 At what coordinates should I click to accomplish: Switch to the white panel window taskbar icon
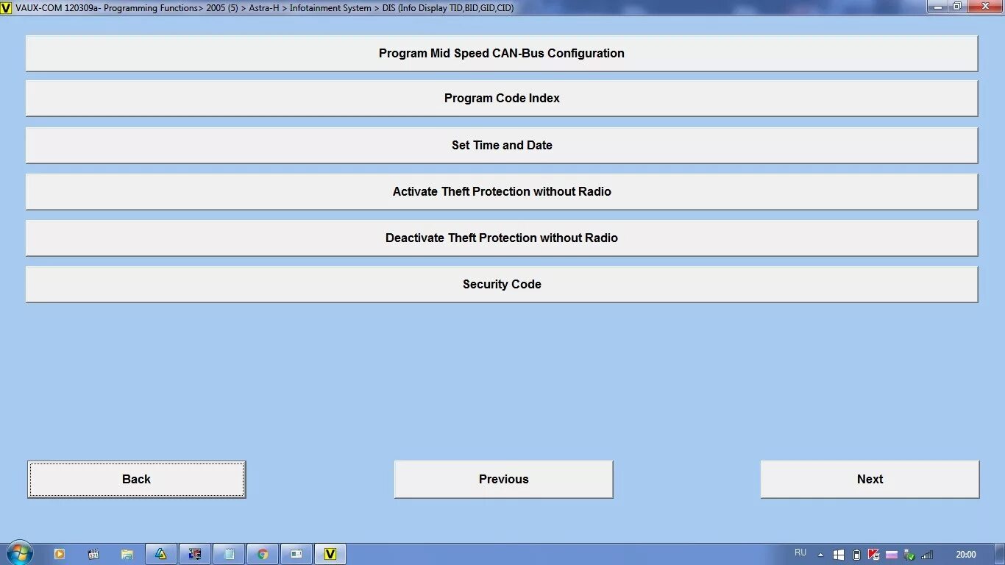(x=296, y=554)
